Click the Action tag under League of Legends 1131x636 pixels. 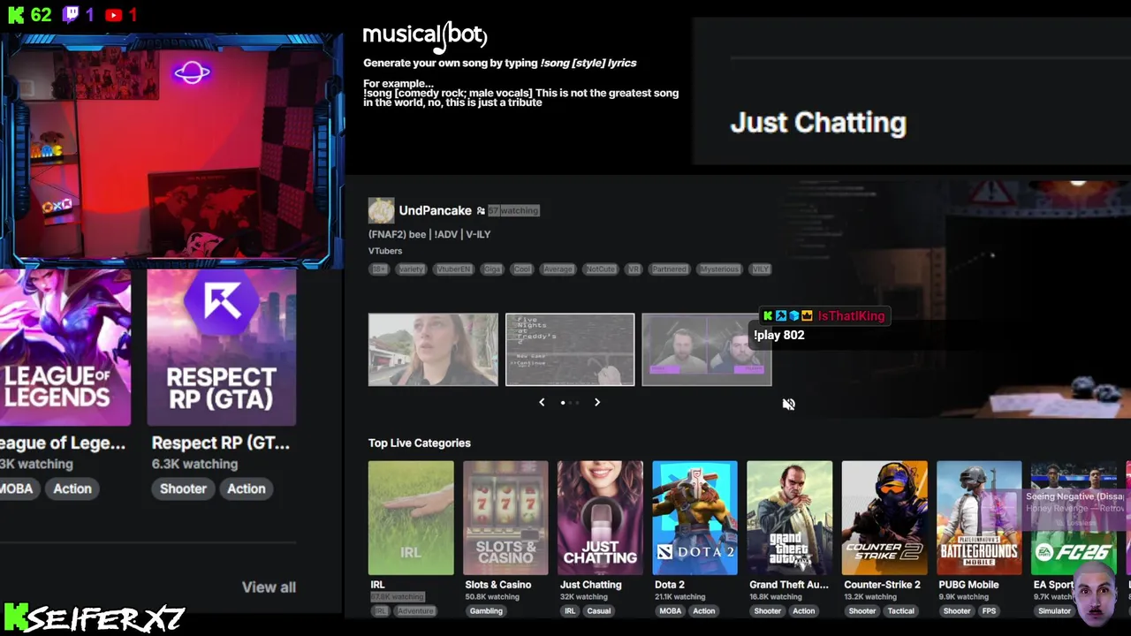pyautogui.click(x=72, y=488)
